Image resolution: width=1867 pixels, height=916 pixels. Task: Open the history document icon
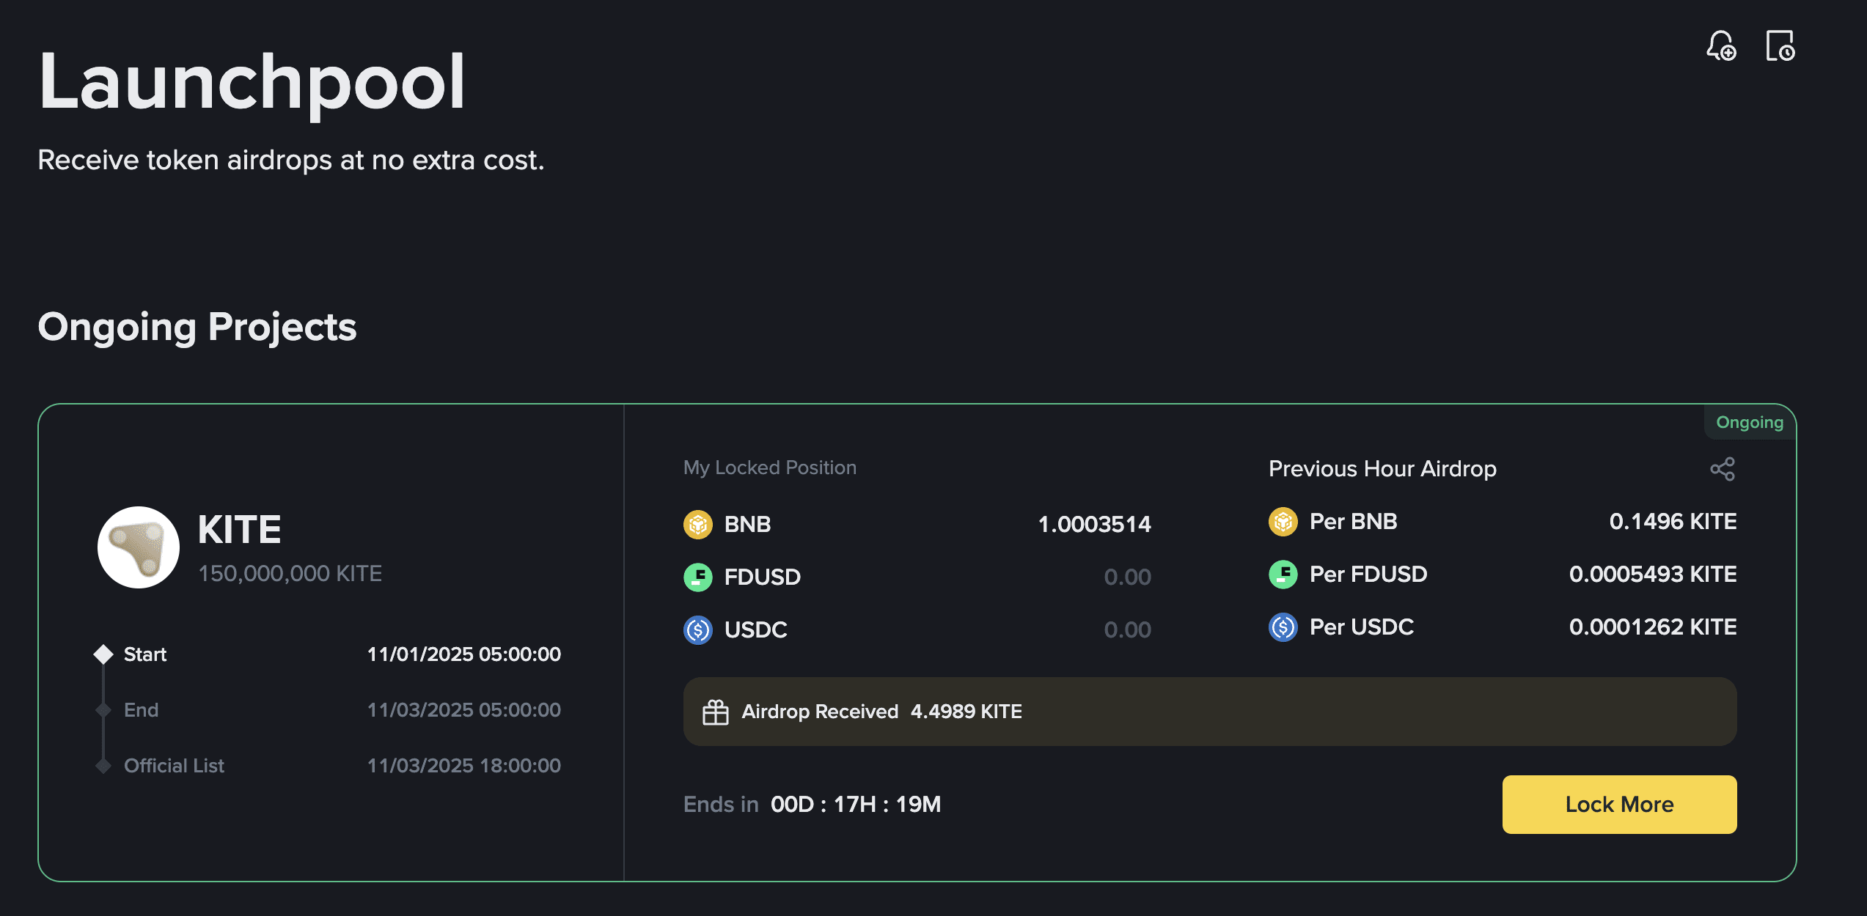[x=1780, y=46]
